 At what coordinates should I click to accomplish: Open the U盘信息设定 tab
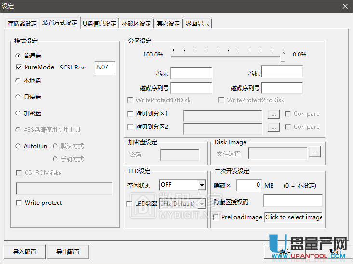pos(99,24)
